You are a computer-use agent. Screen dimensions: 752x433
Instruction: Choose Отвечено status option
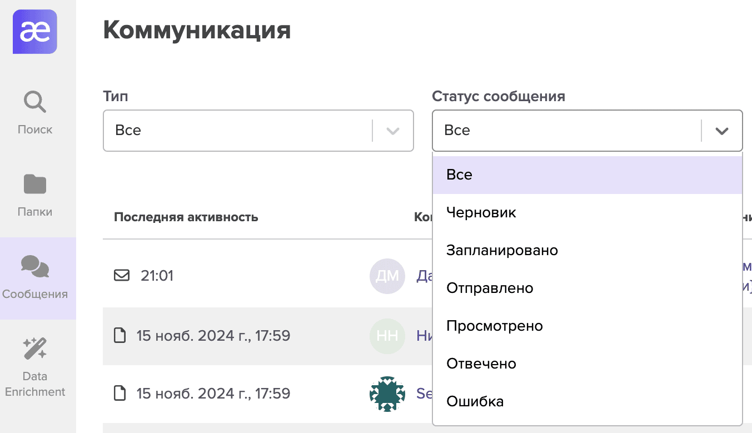587,364
